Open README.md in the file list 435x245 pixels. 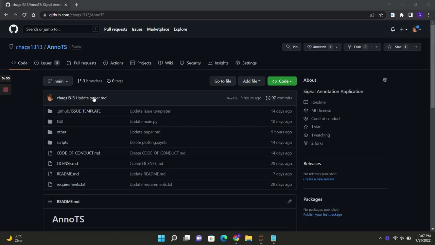pos(68,174)
